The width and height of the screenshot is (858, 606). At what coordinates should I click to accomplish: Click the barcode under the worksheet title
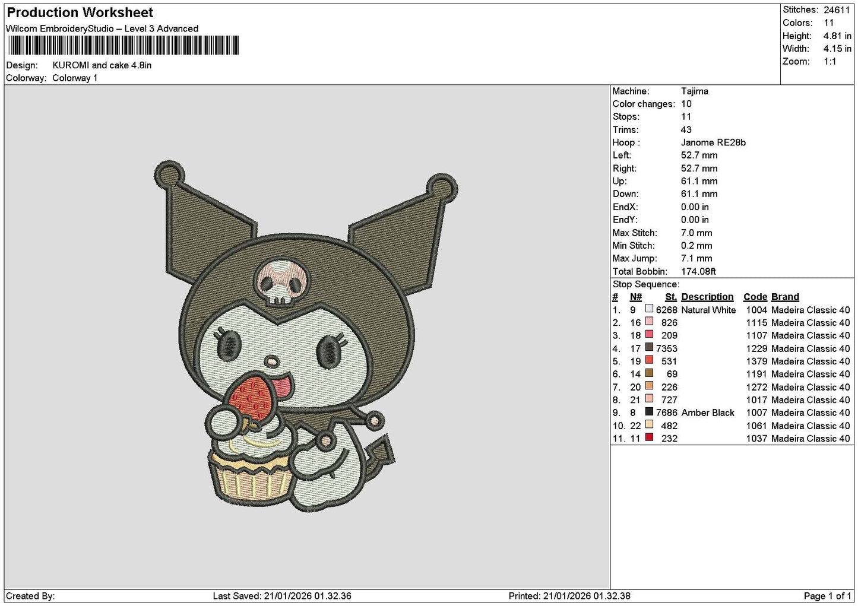124,46
